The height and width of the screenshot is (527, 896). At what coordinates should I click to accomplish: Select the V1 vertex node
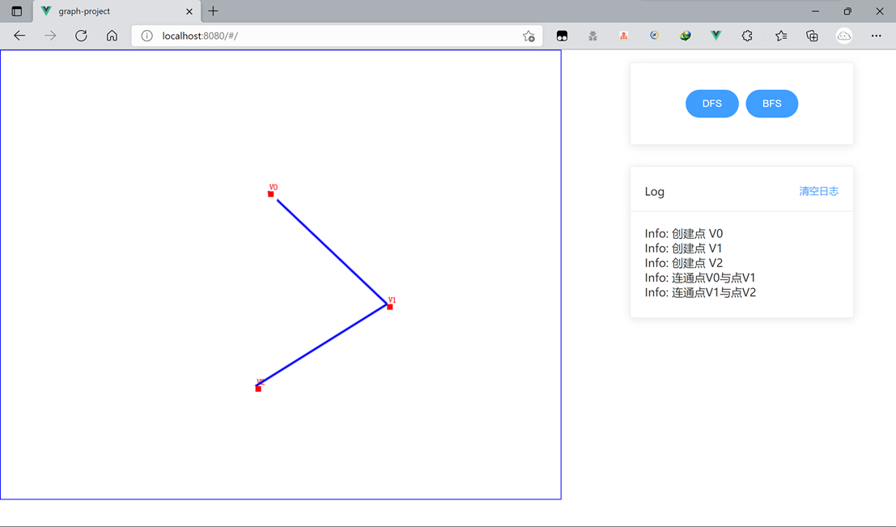click(x=389, y=307)
